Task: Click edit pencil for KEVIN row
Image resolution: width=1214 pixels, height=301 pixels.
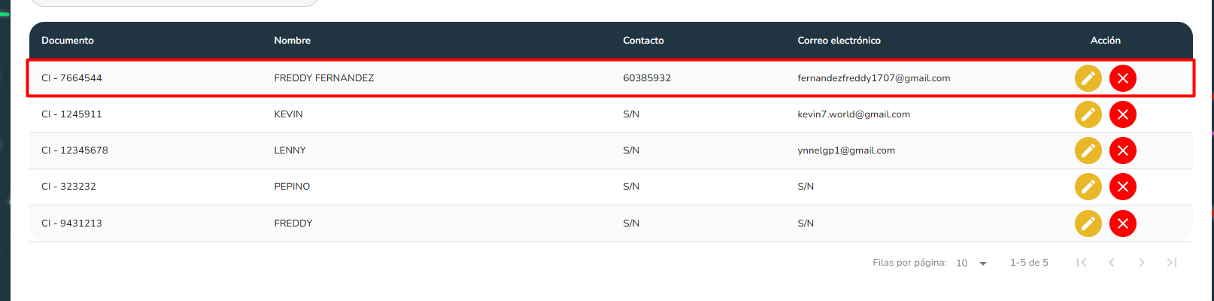Action: coord(1088,114)
